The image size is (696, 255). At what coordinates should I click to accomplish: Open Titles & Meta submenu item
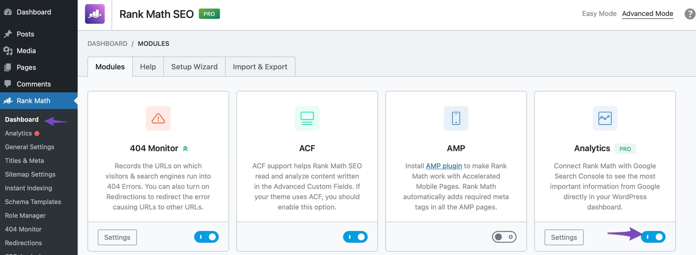pos(24,161)
